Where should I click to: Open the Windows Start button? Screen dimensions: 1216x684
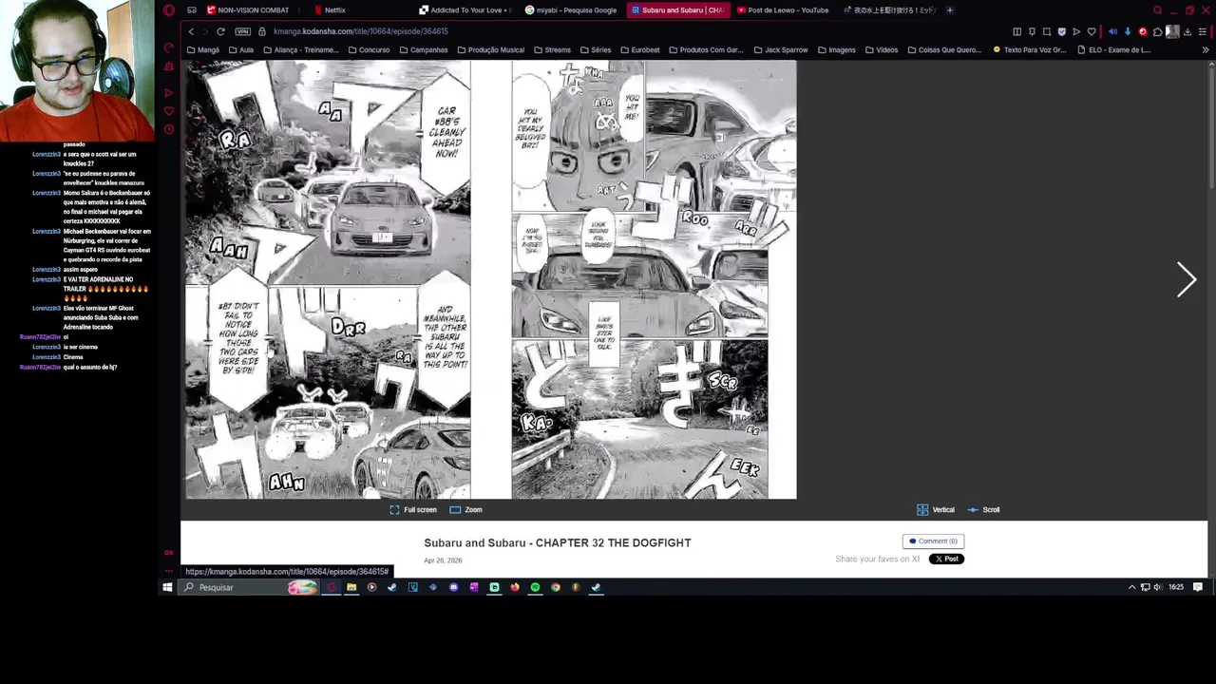point(167,587)
